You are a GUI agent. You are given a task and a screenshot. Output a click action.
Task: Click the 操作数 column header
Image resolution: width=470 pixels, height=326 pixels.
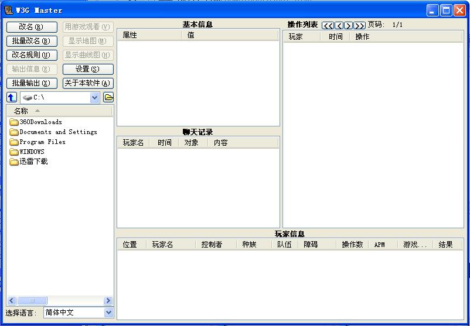[x=353, y=245]
